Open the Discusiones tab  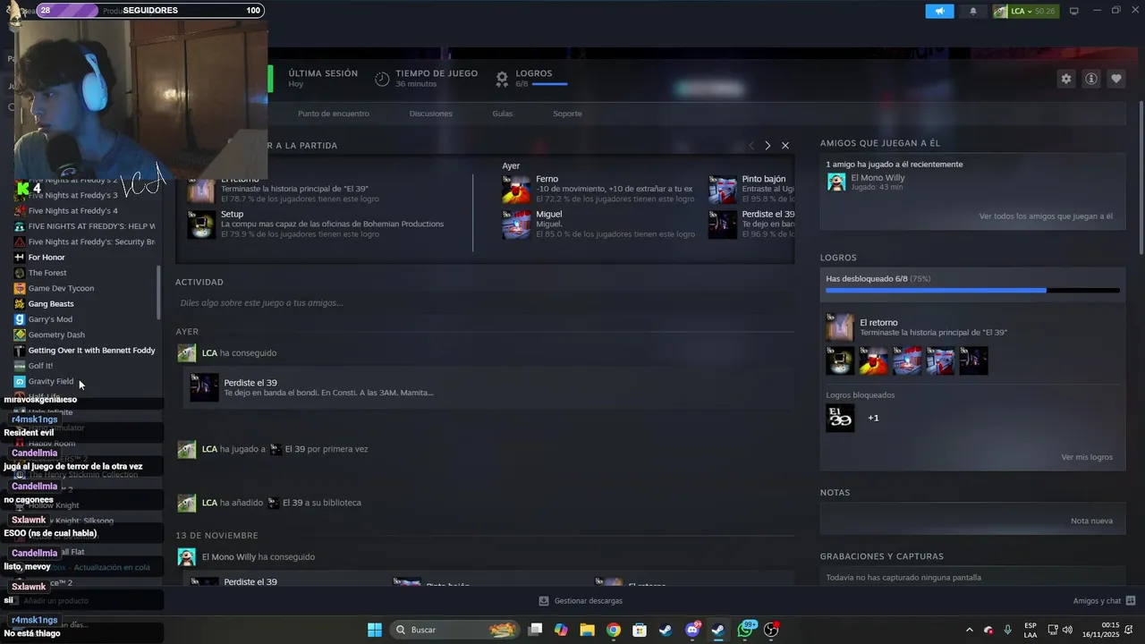click(x=430, y=114)
